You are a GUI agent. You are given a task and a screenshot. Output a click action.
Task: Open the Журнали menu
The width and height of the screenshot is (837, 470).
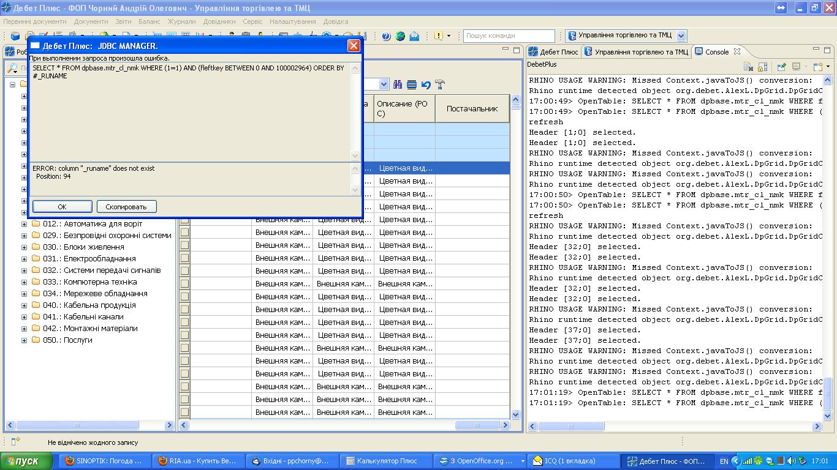pyautogui.click(x=182, y=21)
